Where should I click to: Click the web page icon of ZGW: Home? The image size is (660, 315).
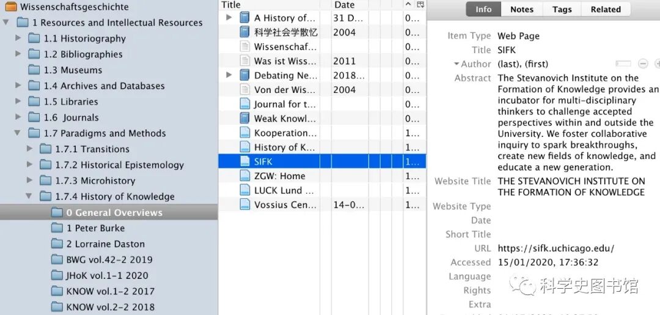point(244,176)
